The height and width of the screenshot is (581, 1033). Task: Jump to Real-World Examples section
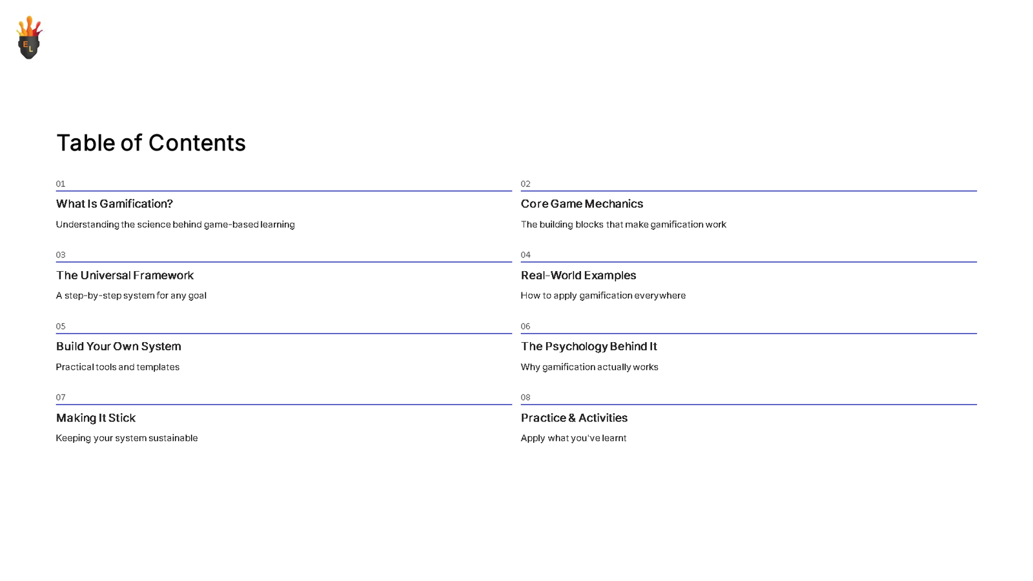point(578,276)
